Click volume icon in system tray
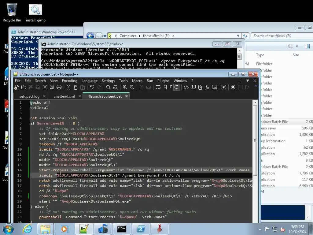The height and width of the screenshot is (235, 313). tap(282, 229)
